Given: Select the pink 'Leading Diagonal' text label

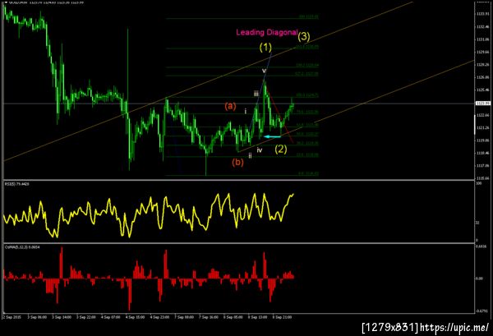Looking at the screenshot, I should click(x=266, y=32).
